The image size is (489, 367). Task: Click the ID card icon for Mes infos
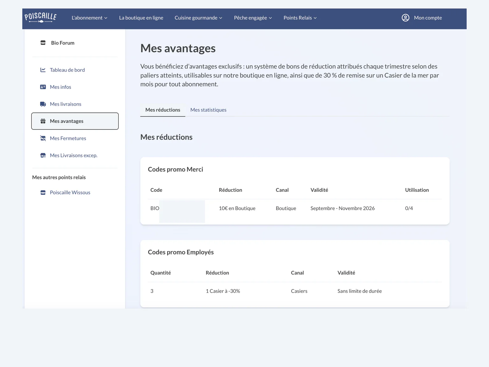click(43, 87)
